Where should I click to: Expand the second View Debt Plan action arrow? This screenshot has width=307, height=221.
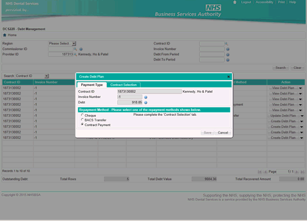coord(300,94)
